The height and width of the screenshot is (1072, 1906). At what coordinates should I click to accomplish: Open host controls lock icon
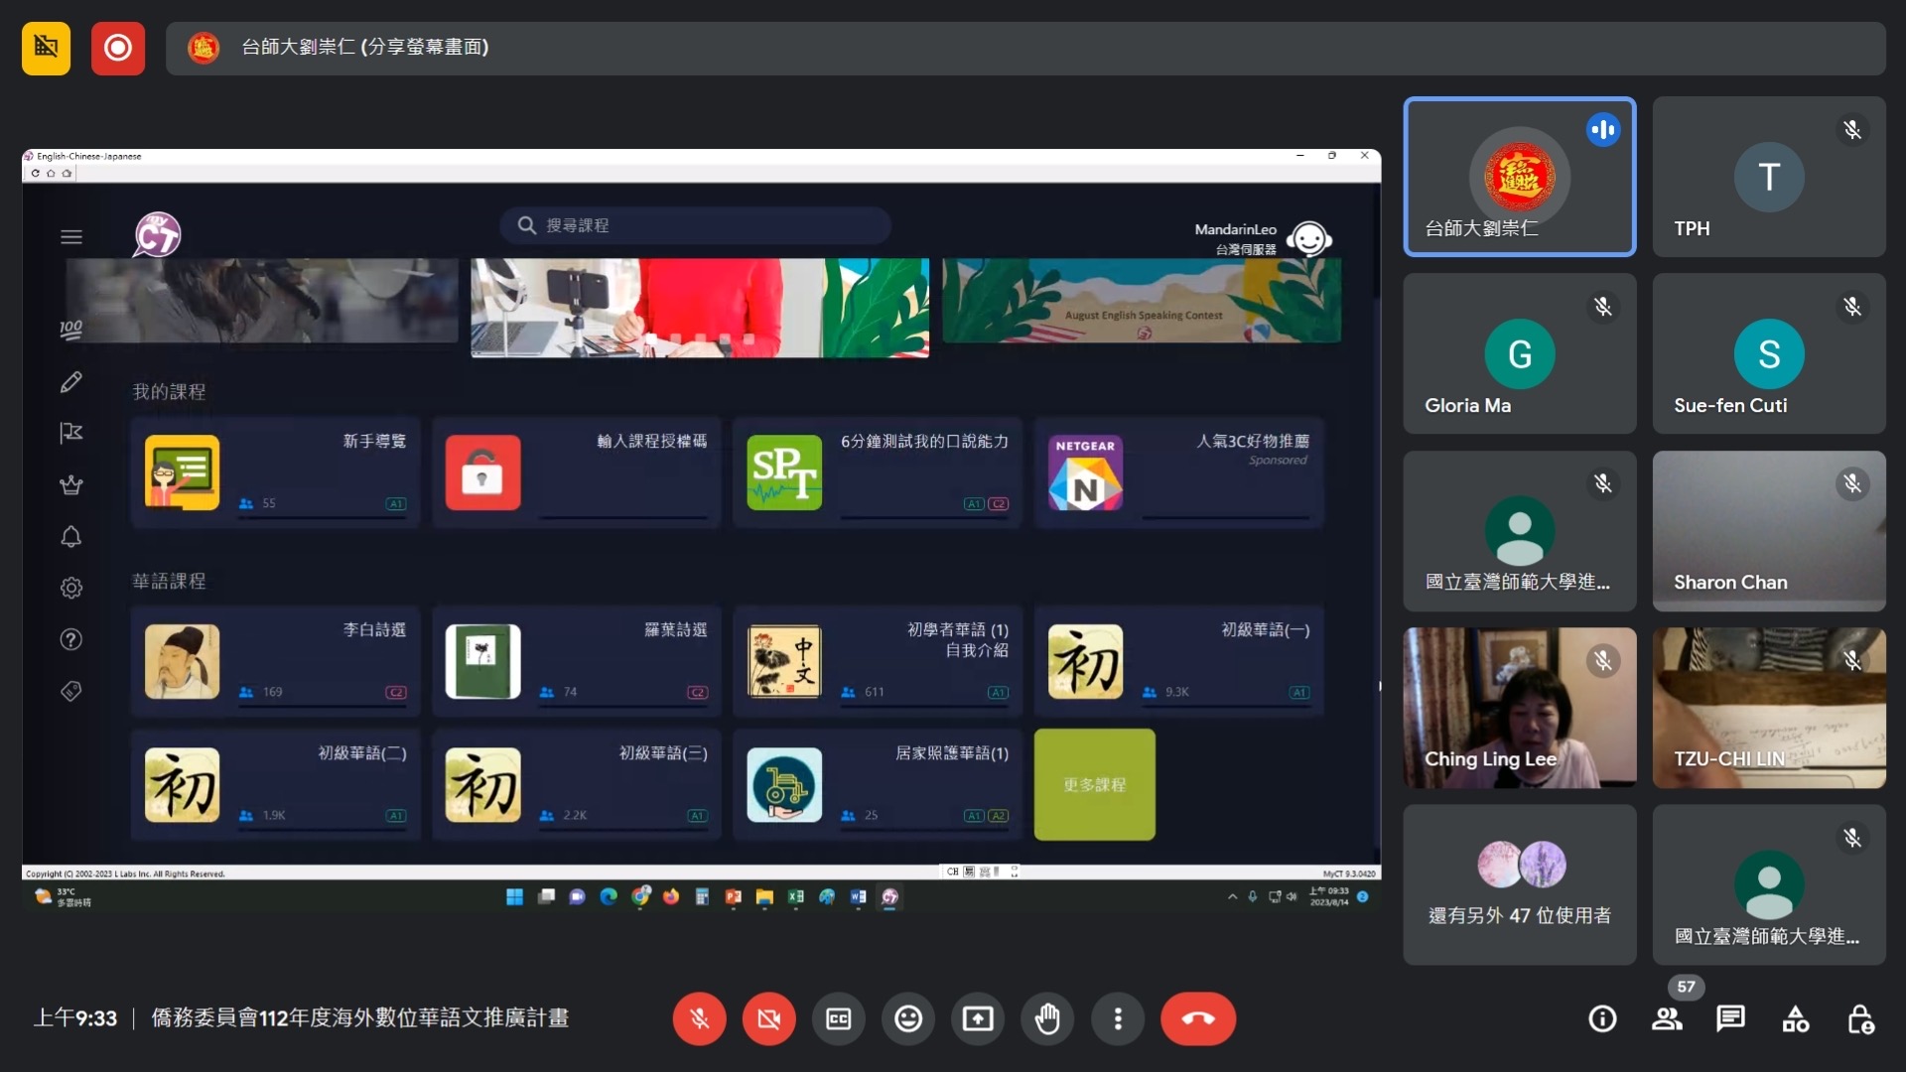pyautogui.click(x=1859, y=1018)
